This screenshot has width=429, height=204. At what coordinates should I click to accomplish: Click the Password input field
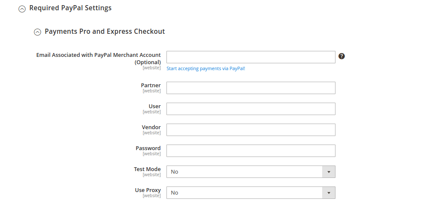(x=251, y=151)
